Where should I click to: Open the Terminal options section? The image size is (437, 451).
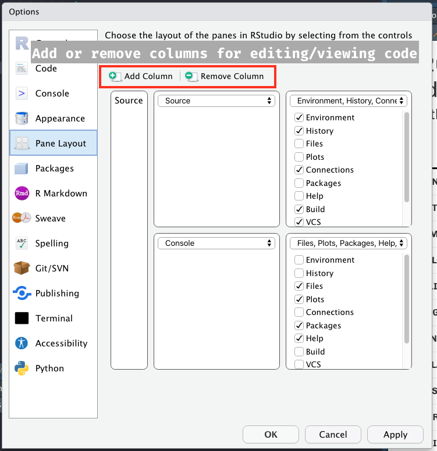pyautogui.click(x=54, y=318)
